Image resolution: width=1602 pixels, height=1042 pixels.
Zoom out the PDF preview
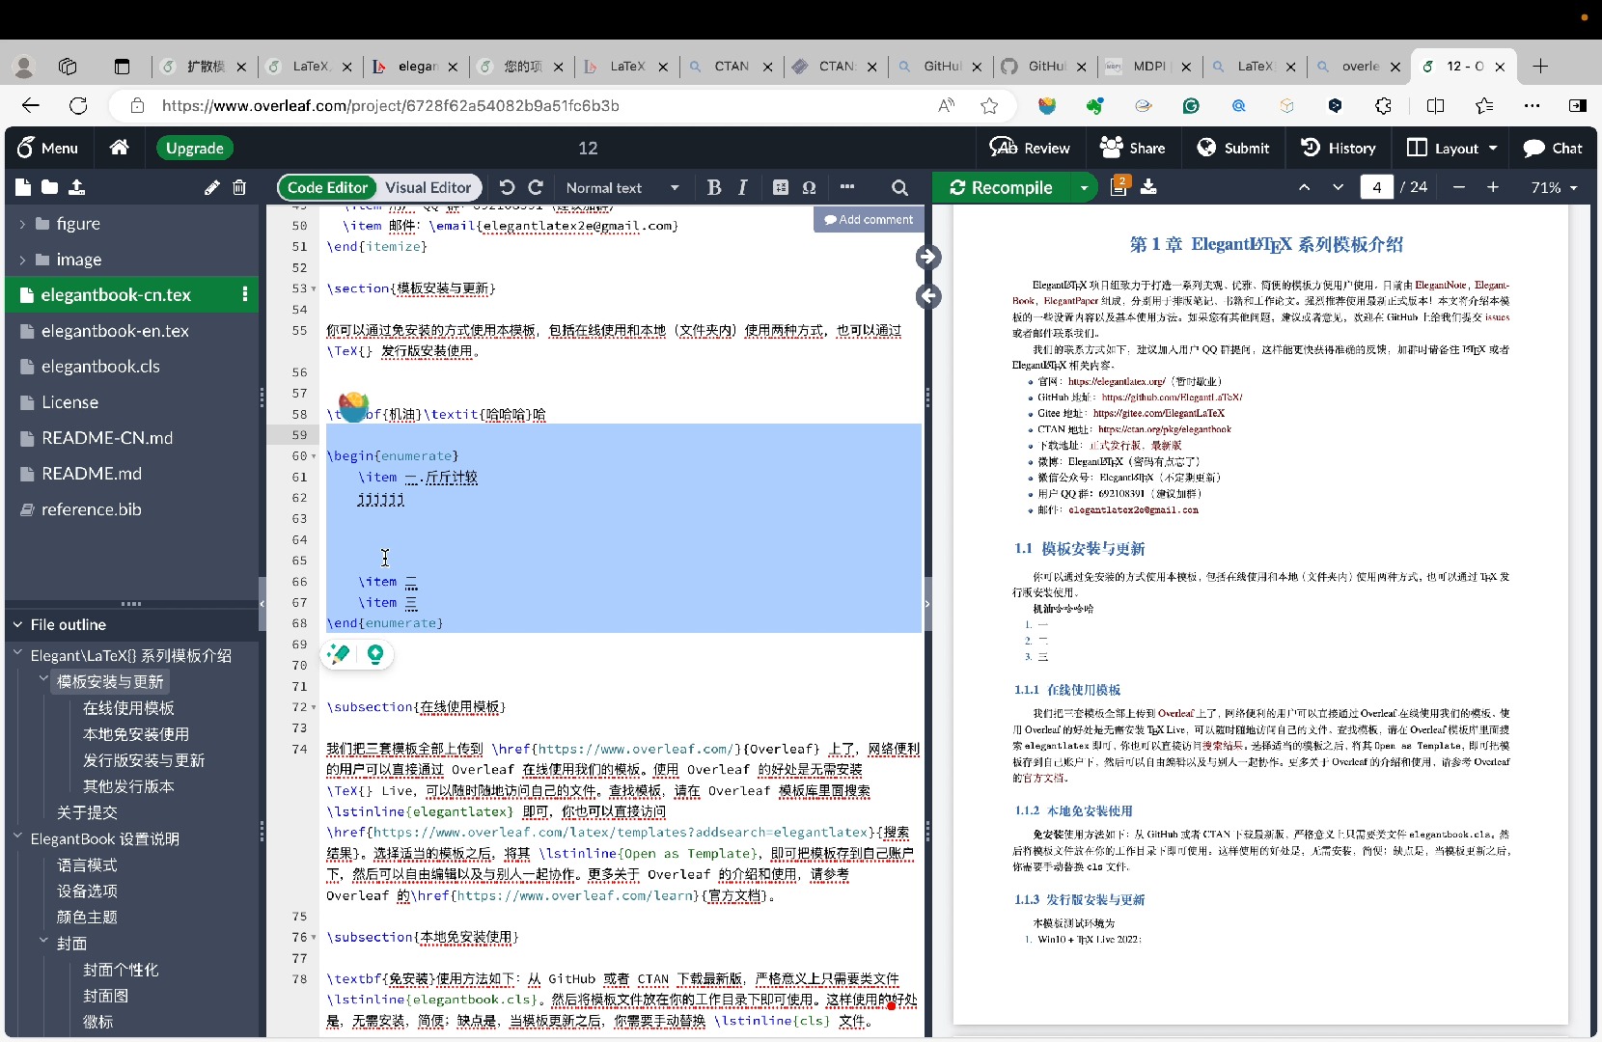(1459, 187)
